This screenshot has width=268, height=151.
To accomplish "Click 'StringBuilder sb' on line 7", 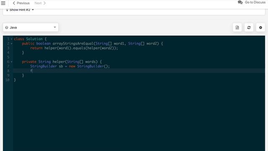I will click(46, 66).
